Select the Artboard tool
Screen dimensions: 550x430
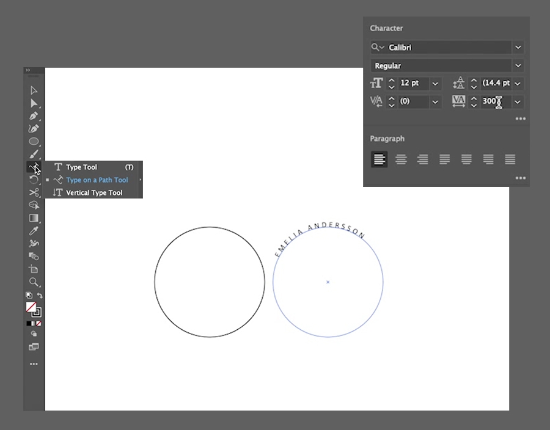click(x=34, y=269)
